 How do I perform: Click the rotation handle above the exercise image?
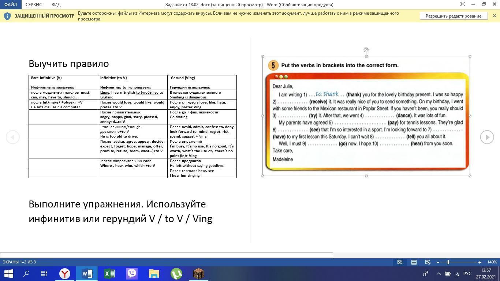366,49
